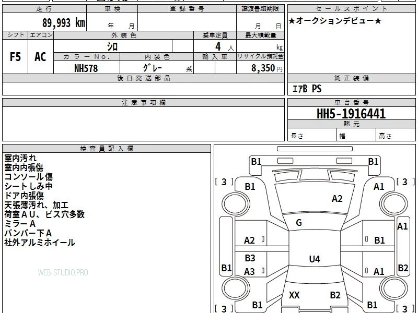
Task: Click the エアコン label
Action: click(41, 35)
